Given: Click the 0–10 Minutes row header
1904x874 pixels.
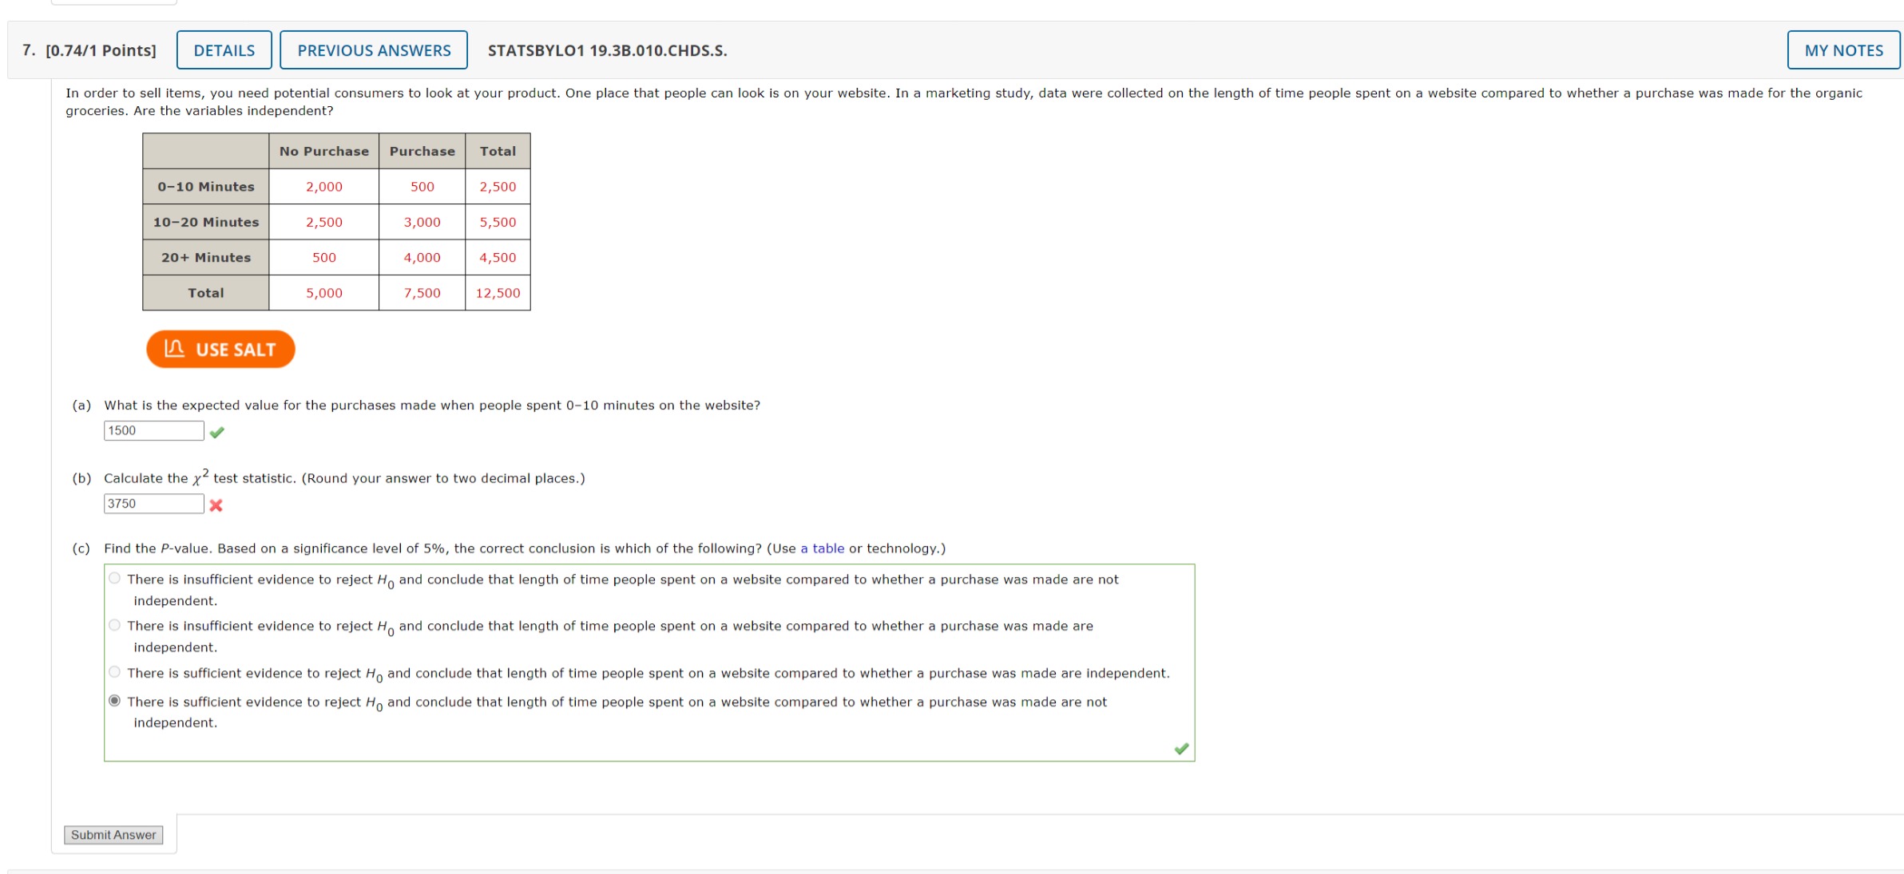Looking at the screenshot, I should (x=206, y=187).
